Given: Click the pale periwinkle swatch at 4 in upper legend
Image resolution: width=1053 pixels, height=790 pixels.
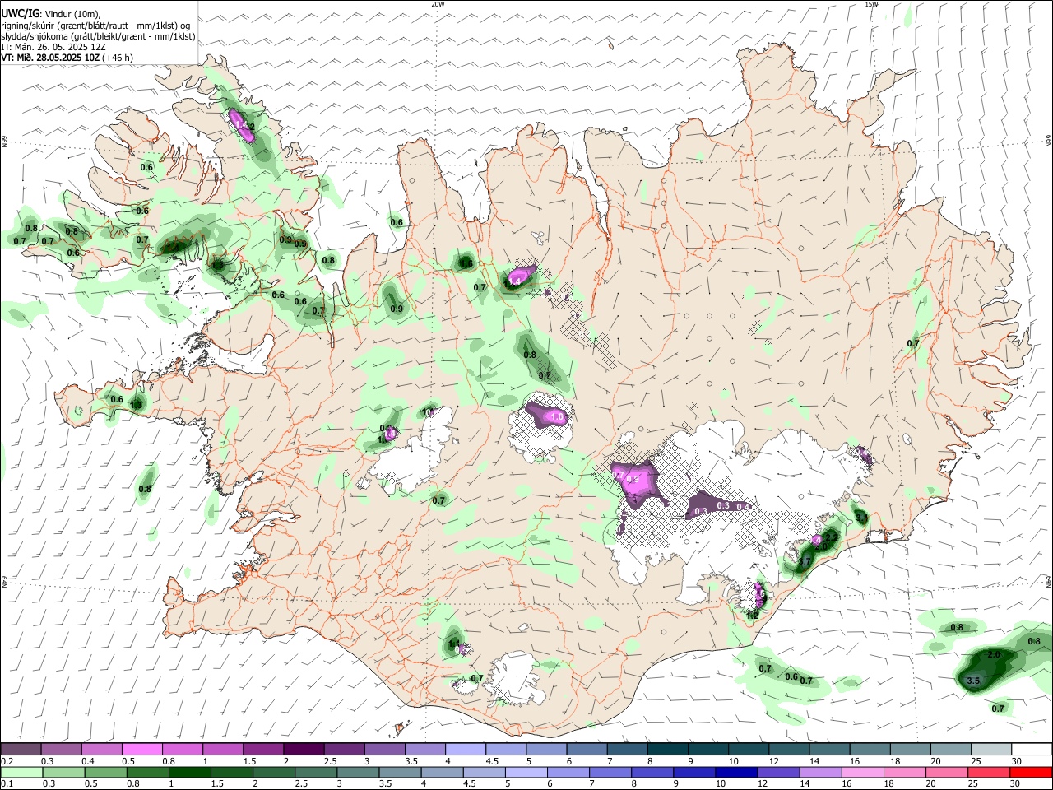Looking at the screenshot, I should coord(464,749).
